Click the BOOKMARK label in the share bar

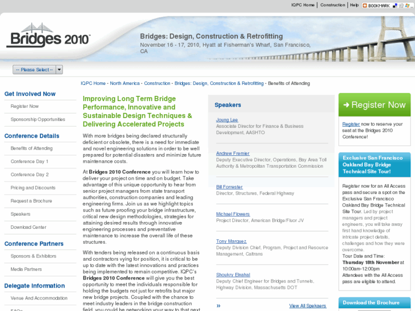(378, 6)
